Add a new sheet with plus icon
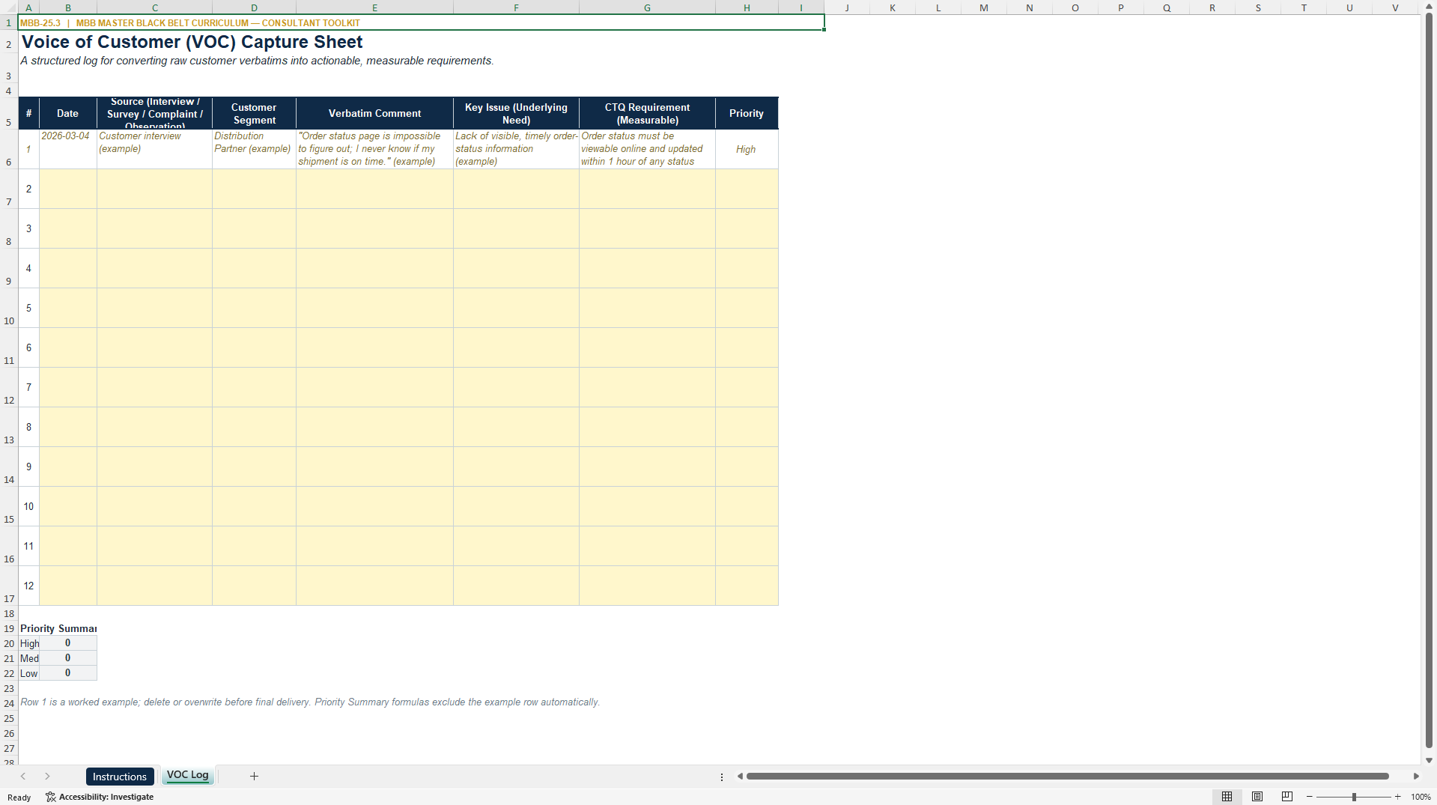Viewport: 1437px width, 805px height. pyautogui.click(x=254, y=777)
